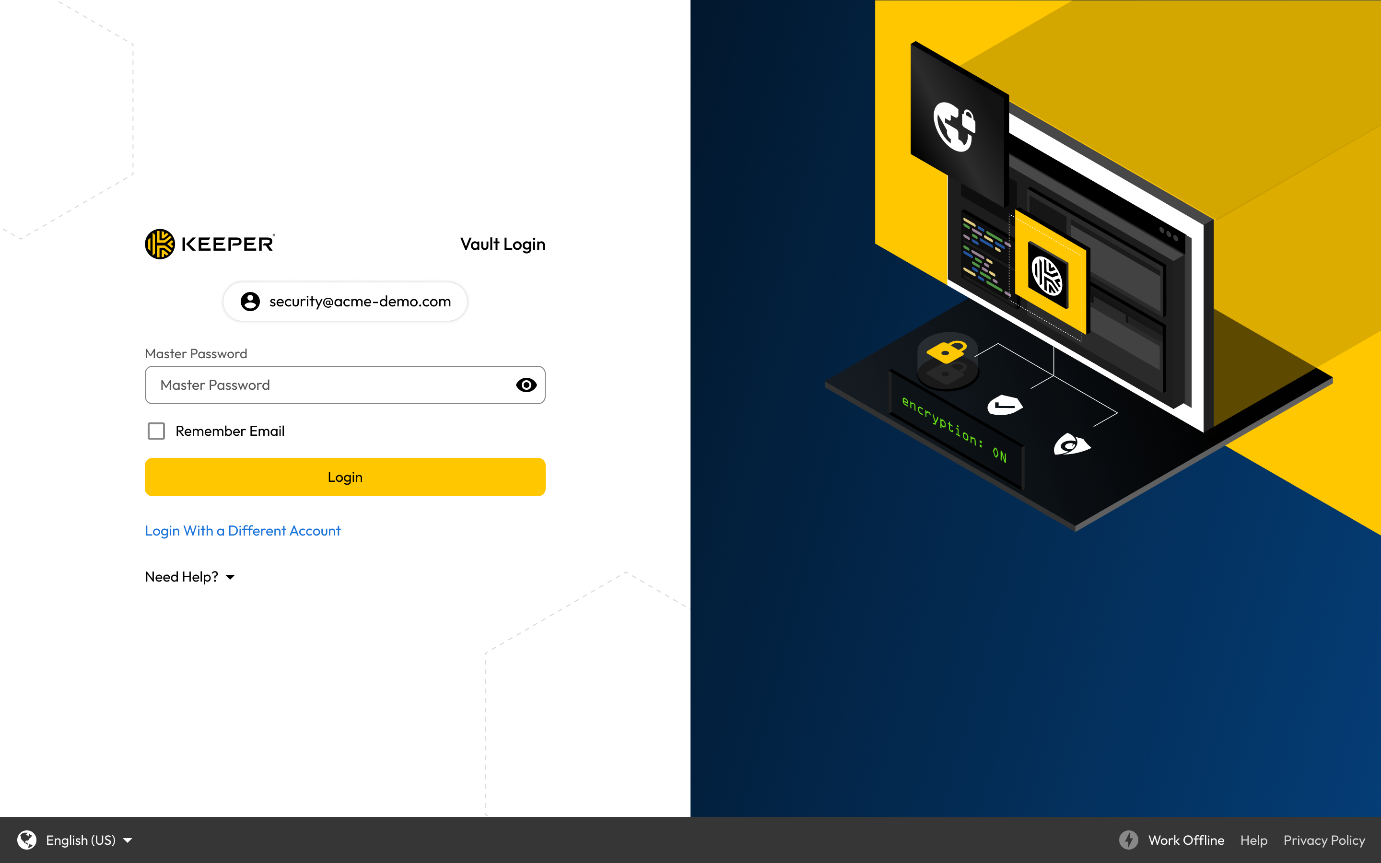Open the Help link in footer
The height and width of the screenshot is (863, 1381).
click(1254, 840)
